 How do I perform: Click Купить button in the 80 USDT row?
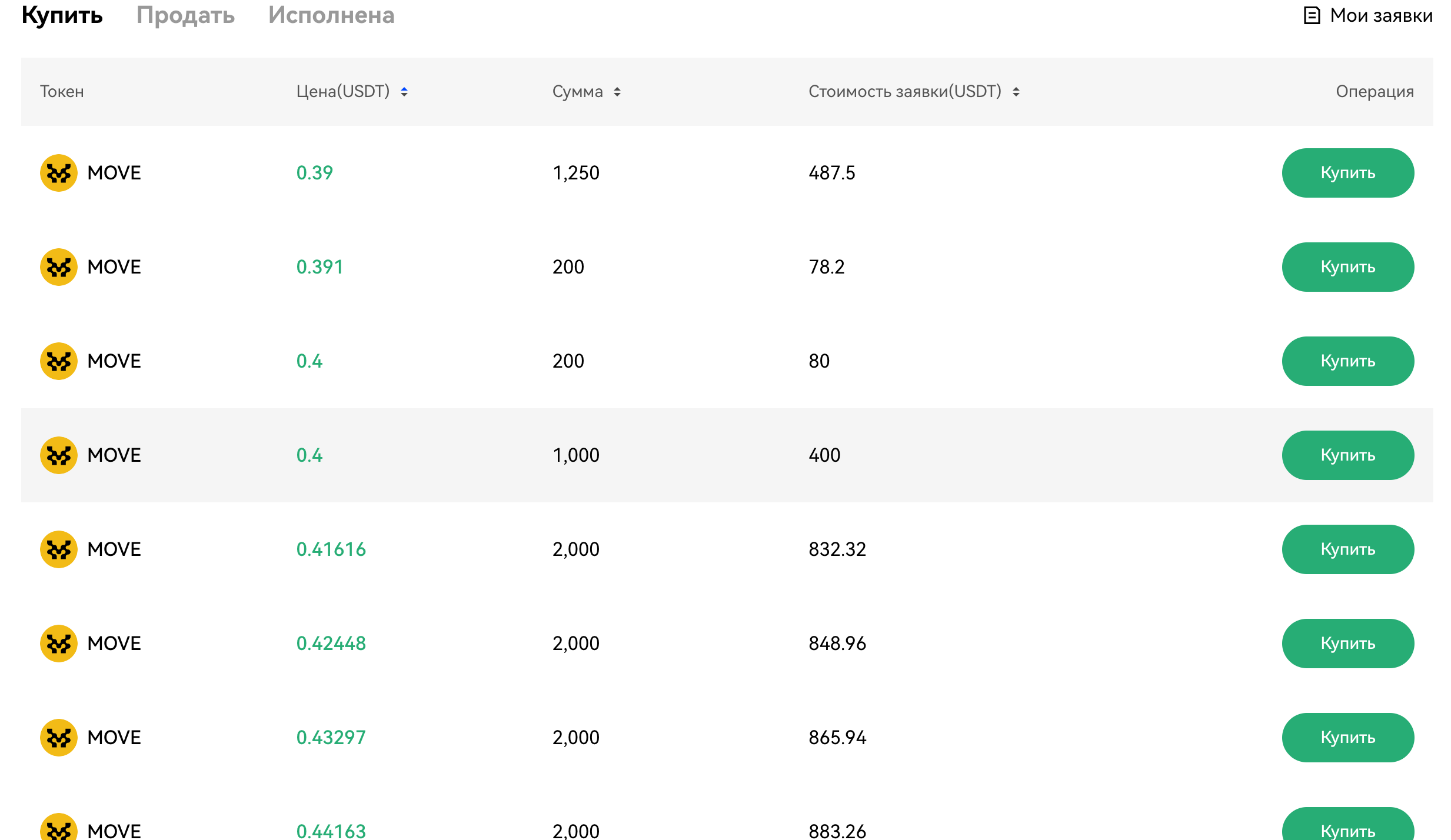coord(1348,361)
